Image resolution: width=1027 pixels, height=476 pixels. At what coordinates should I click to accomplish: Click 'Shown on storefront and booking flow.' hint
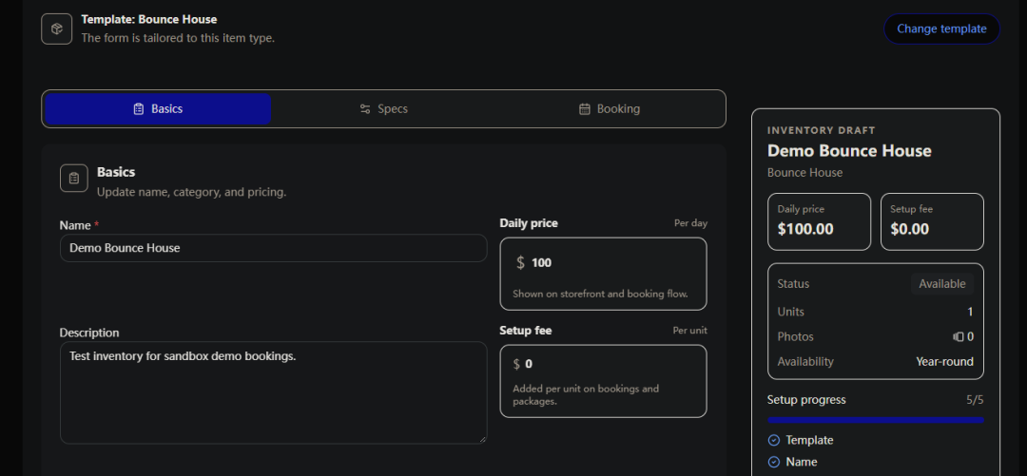600,294
